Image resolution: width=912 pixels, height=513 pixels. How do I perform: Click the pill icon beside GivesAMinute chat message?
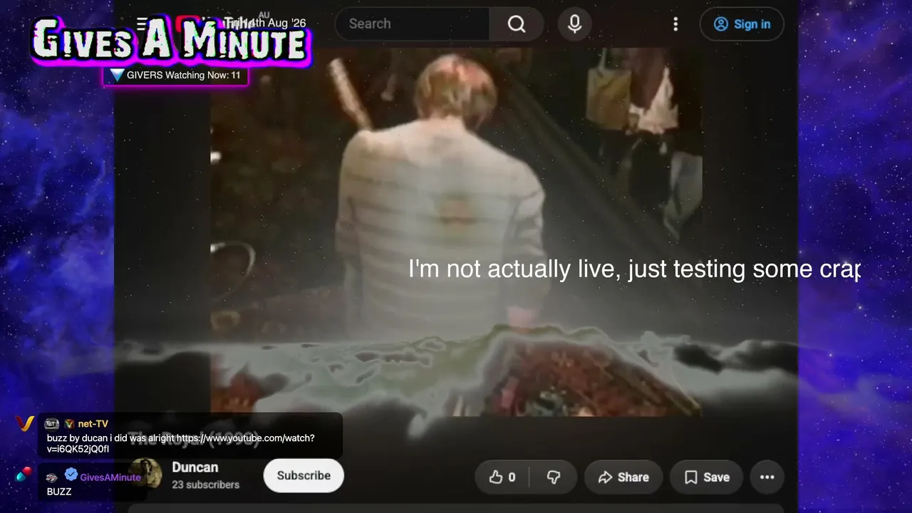click(24, 475)
